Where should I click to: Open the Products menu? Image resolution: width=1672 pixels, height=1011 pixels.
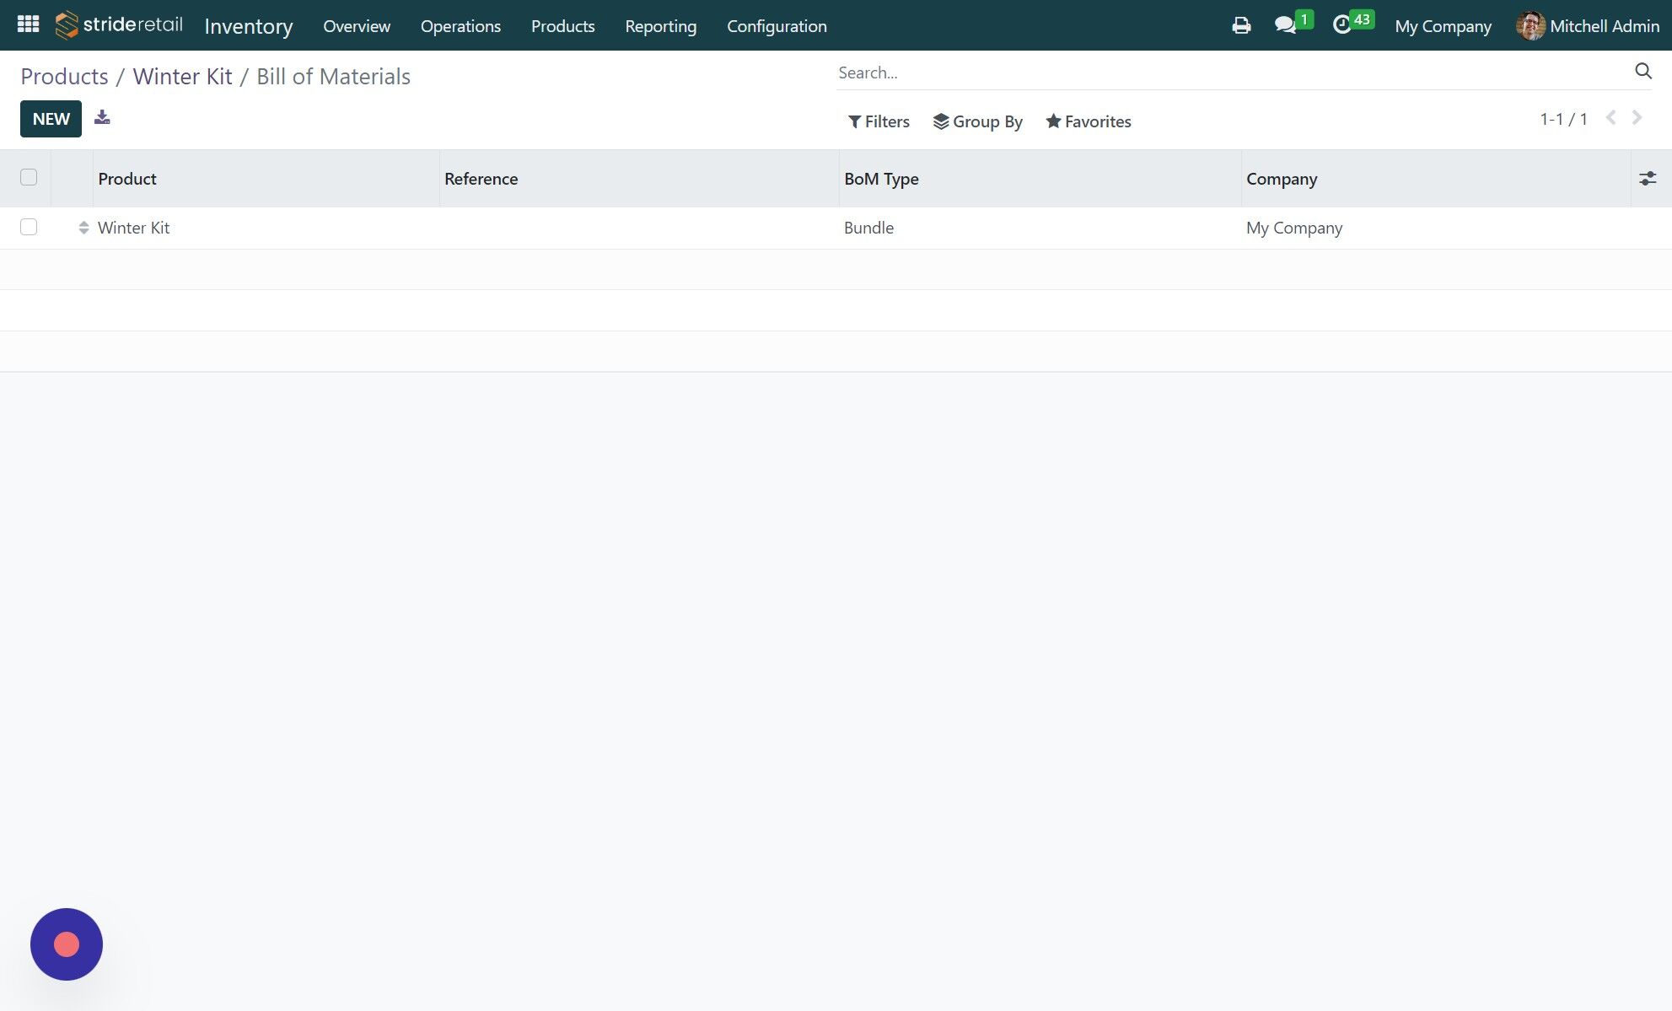click(562, 26)
